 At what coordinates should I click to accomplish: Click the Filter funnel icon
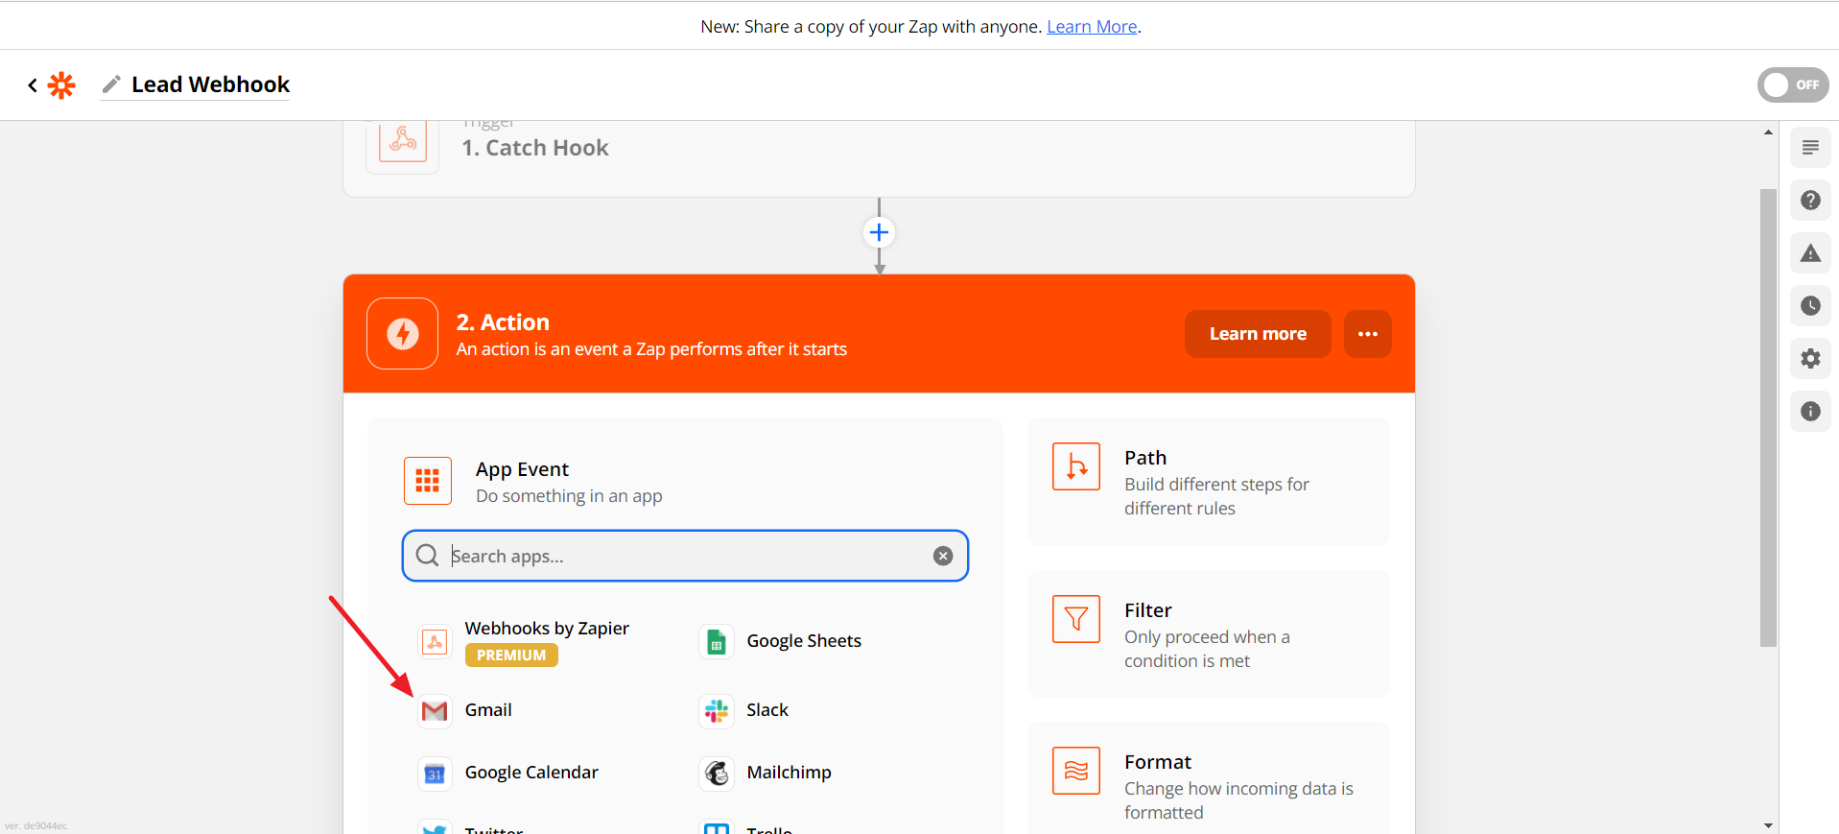1076,619
